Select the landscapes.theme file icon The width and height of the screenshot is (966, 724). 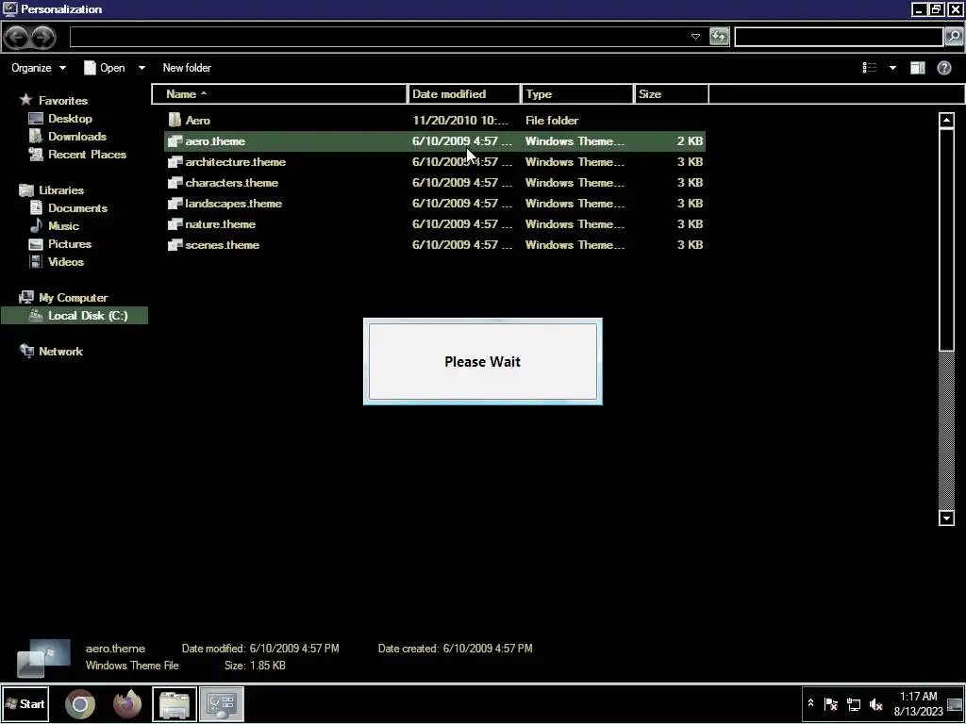pyautogui.click(x=175, y=204)
